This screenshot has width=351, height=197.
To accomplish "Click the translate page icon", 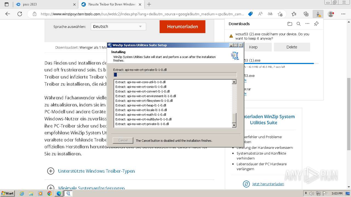I will 270,14.
